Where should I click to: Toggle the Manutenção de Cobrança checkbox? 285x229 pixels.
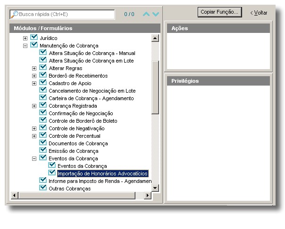34,45
